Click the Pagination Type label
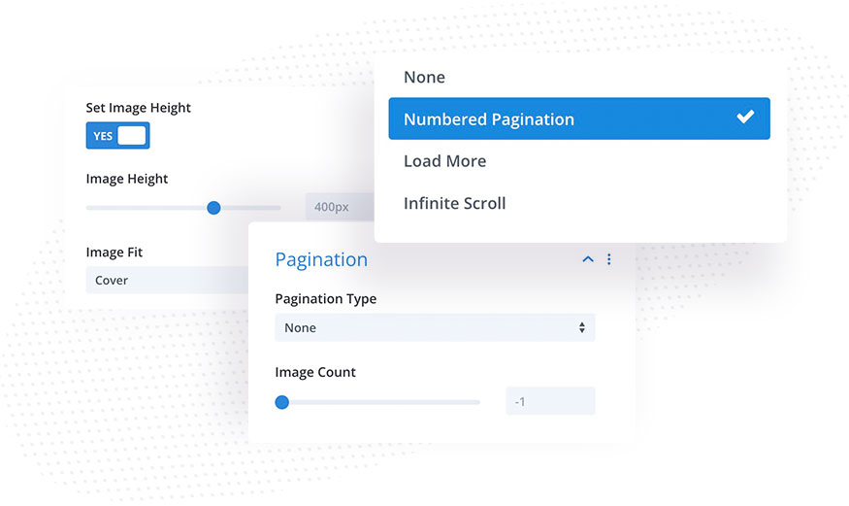 325,299
